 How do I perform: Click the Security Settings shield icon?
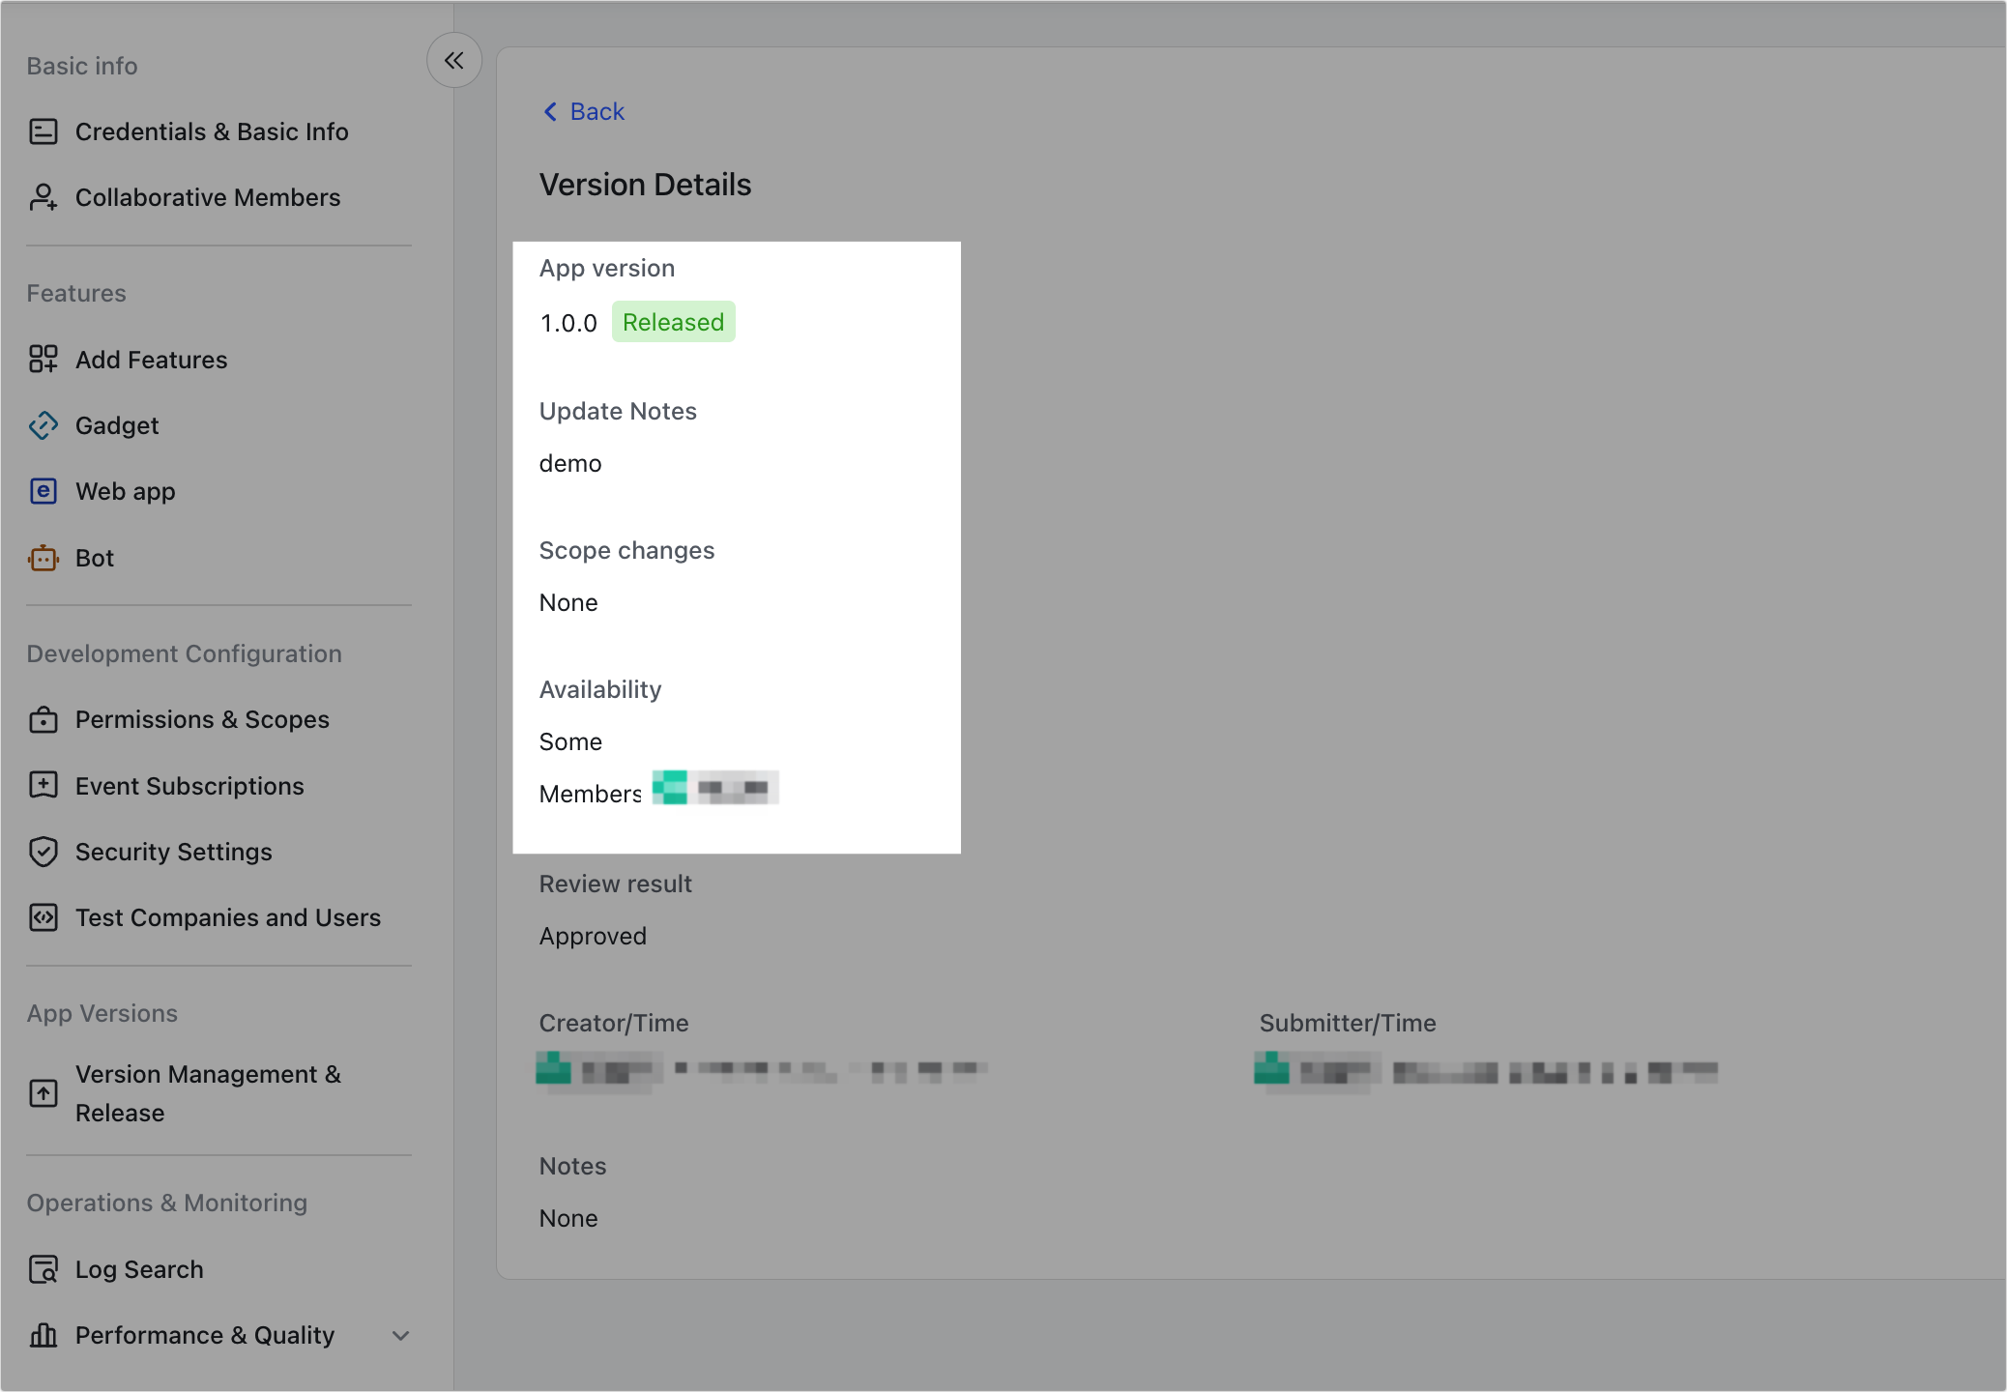click(x=43, y=852)
